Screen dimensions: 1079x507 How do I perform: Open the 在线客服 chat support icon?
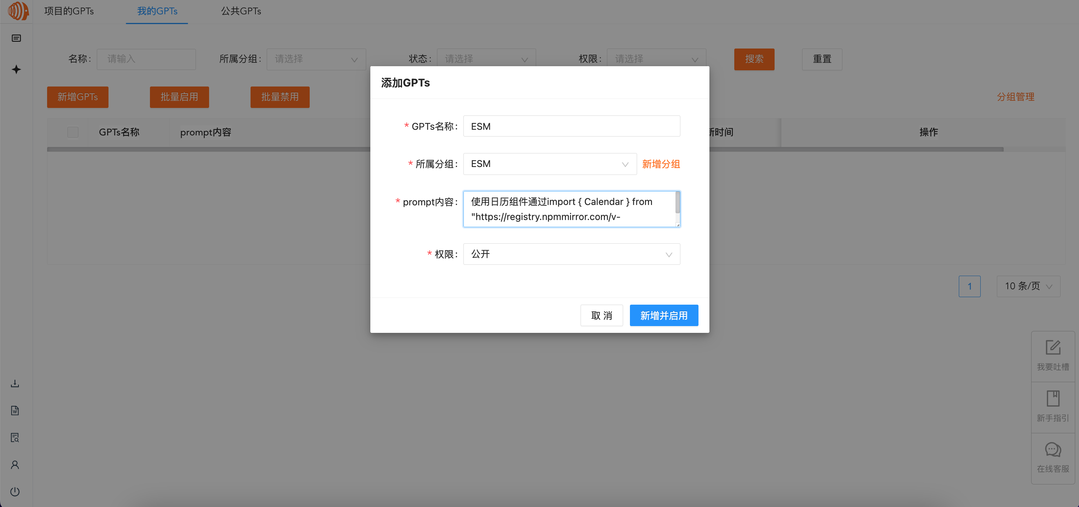pyautogui.click(x=1053, y=450)
